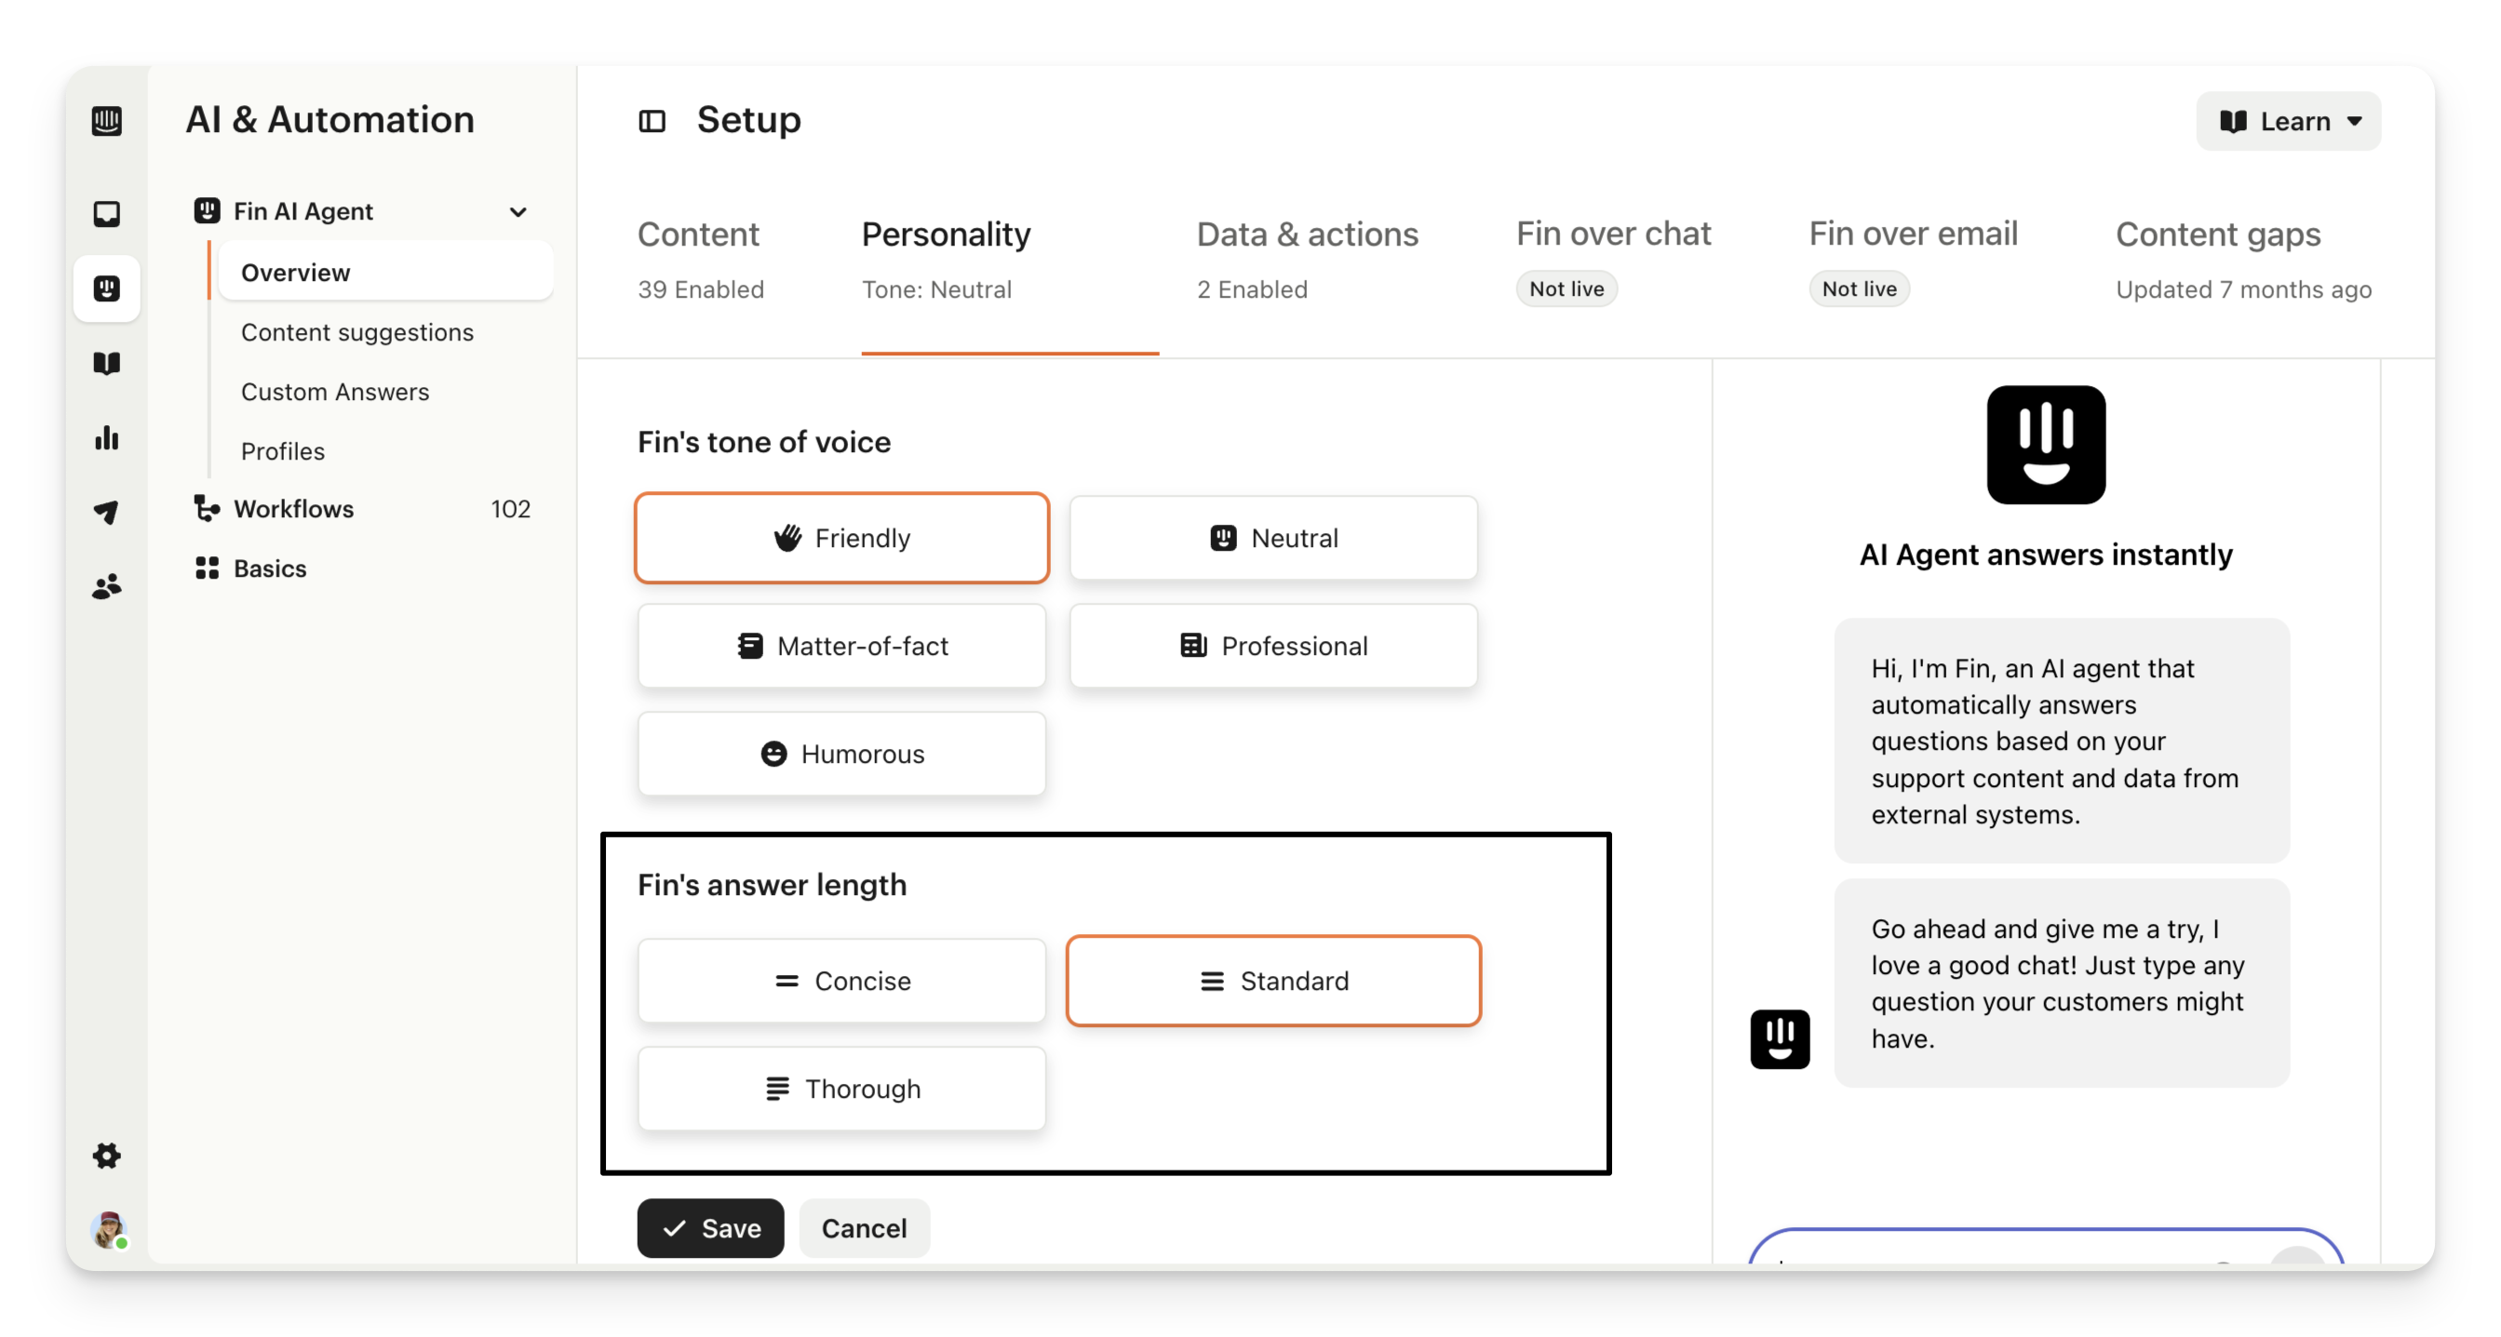Select the Neutral tone of voice

pos(1272,538)
